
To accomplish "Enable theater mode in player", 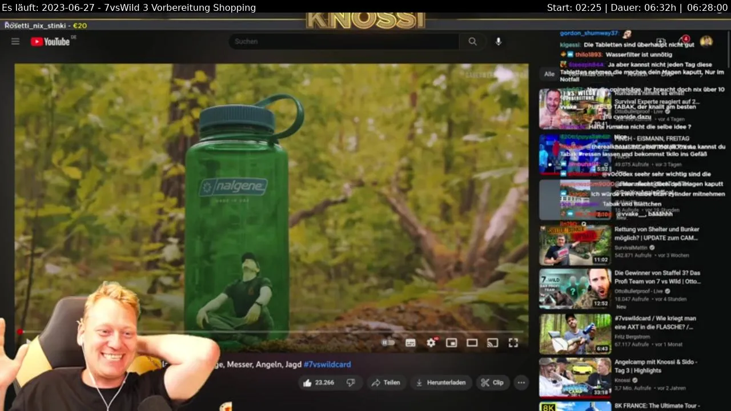I will pos(472,342).
